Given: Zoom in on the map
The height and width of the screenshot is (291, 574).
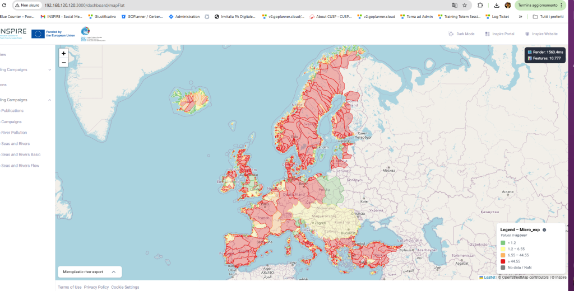Looking at the screenshot, I should click(63, 53).
